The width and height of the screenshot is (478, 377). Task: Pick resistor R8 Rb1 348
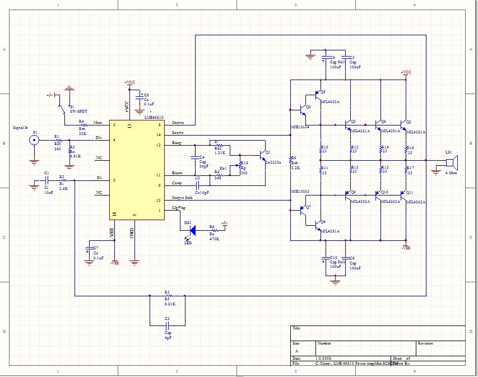(219, 175)
